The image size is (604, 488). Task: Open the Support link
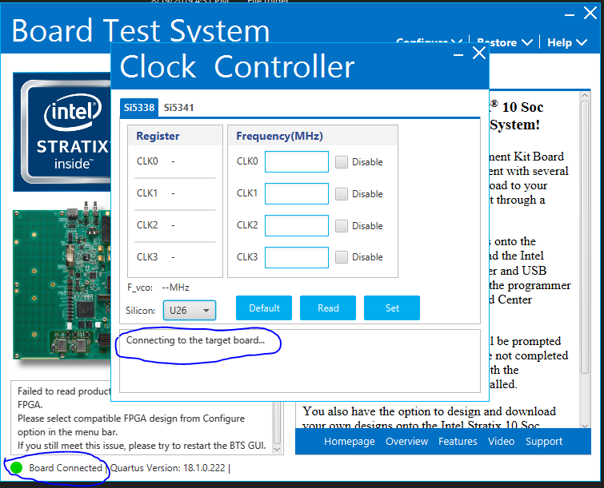coord(544,441)
